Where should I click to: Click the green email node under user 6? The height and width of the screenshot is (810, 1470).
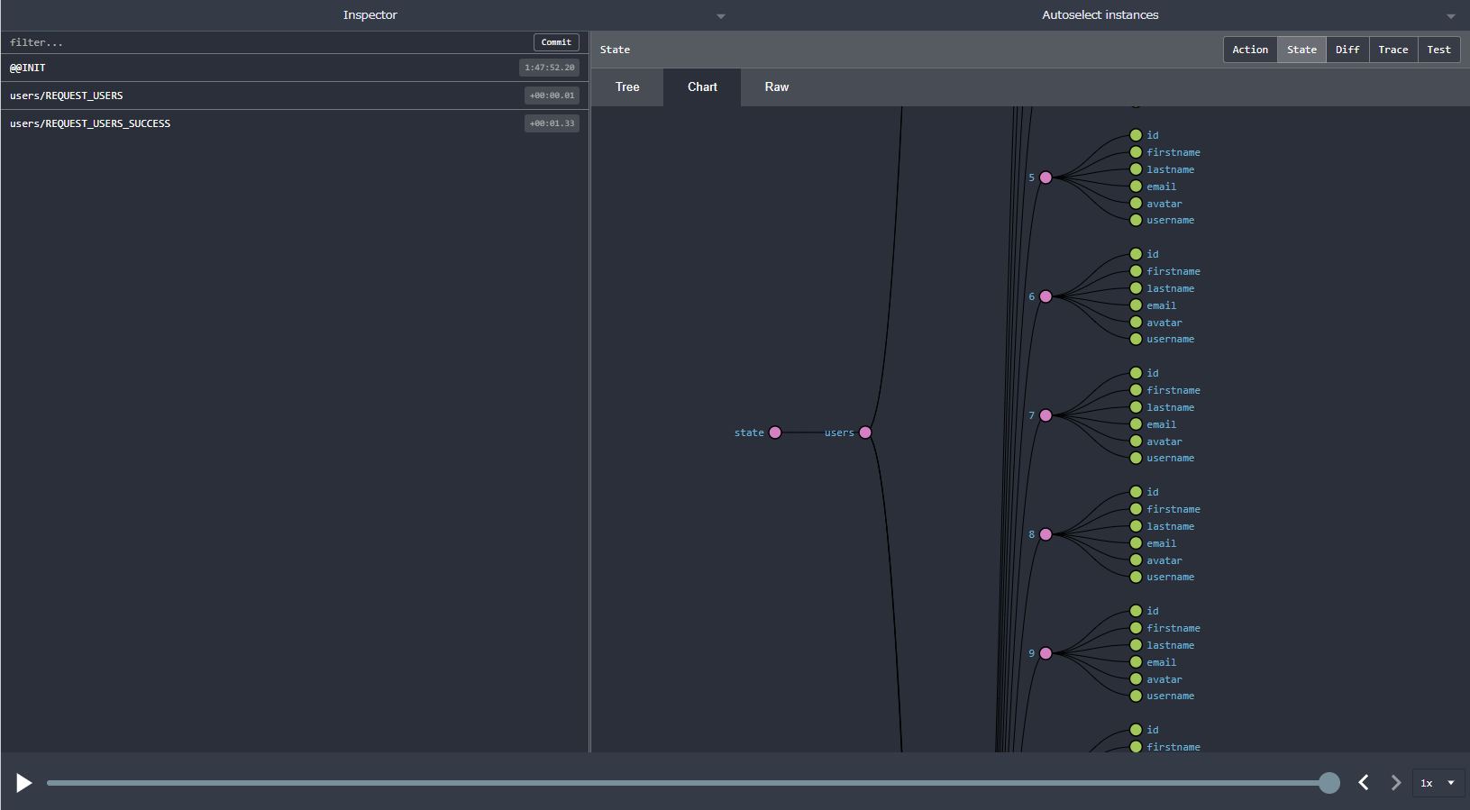coord(1136,305)
